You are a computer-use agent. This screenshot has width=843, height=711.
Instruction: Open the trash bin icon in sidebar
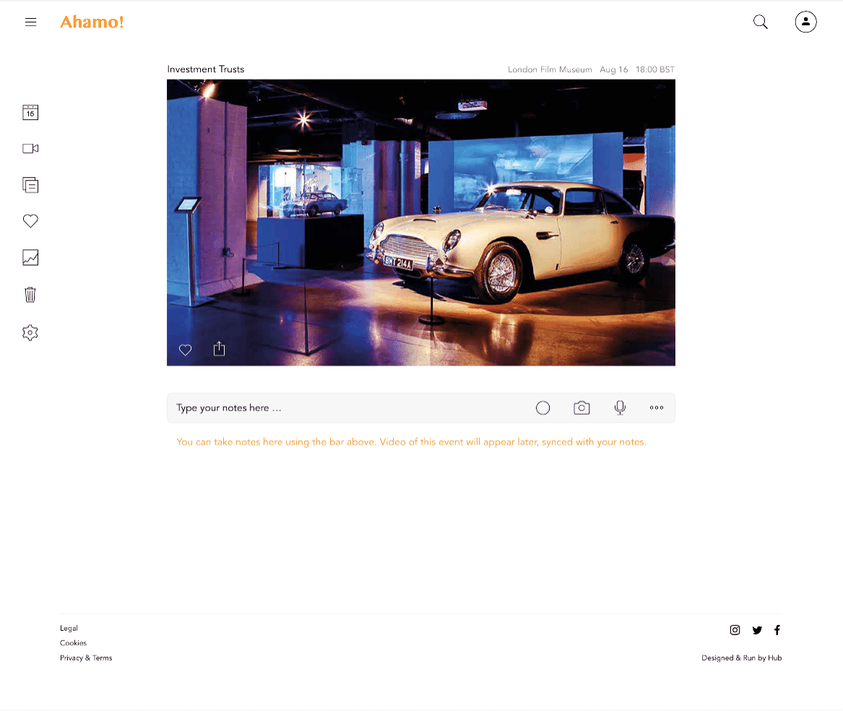(x=30, y=295)
